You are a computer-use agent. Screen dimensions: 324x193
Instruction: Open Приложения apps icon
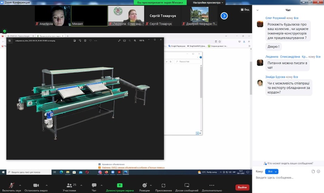(x=164, y=185)
